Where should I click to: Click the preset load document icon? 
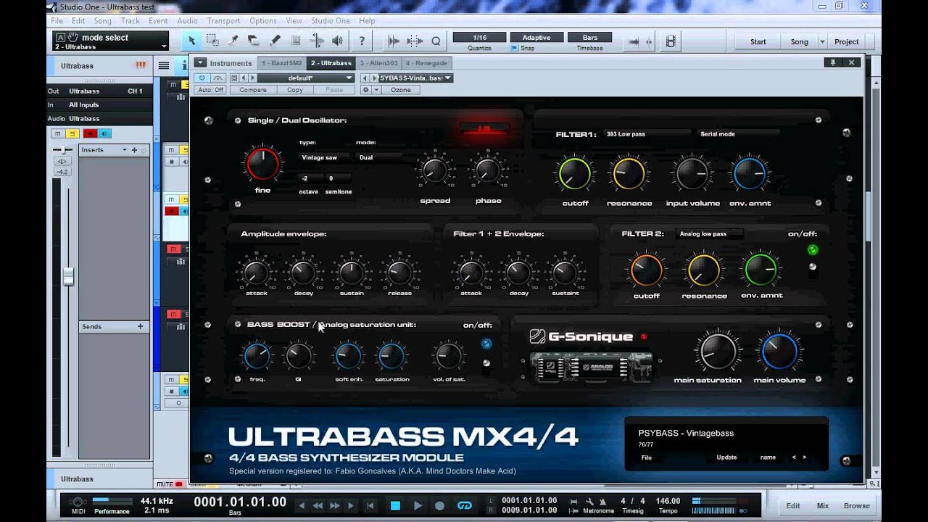pyautogui.click(x=233, y=78)
